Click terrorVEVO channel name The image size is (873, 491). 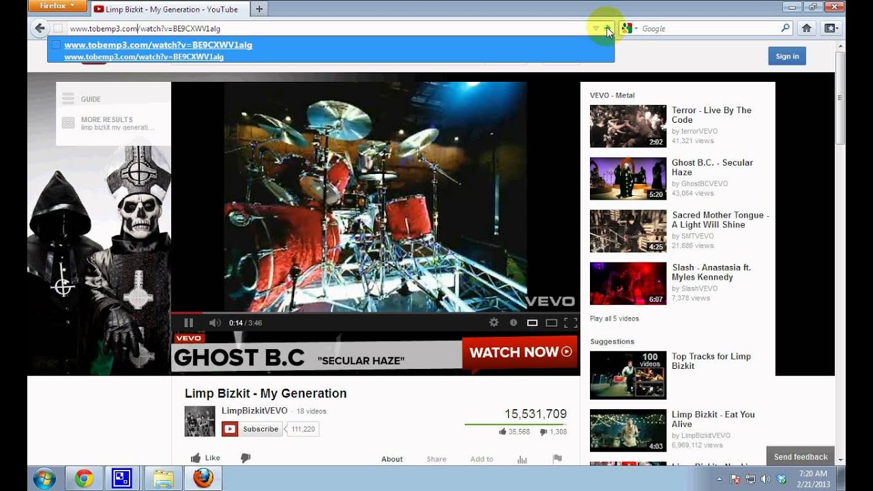point(699,131)
